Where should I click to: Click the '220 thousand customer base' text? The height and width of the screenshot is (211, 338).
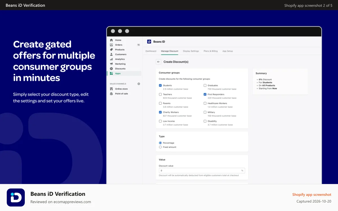222,98
